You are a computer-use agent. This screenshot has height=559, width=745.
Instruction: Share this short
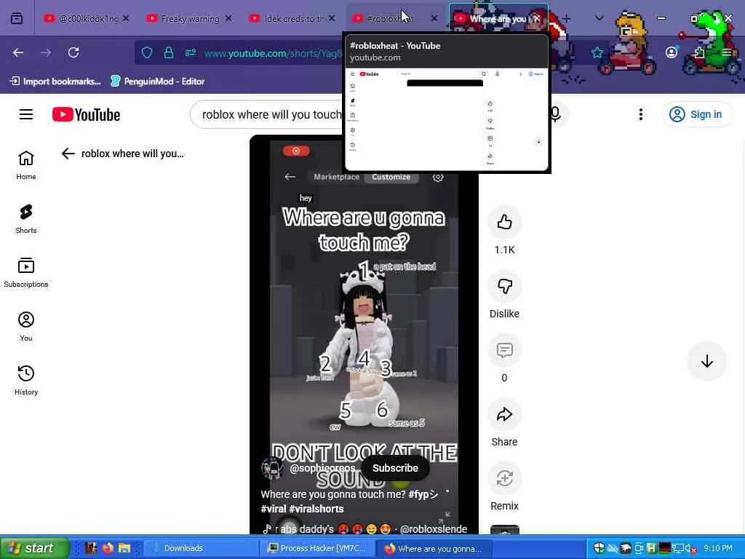[505, 414]
